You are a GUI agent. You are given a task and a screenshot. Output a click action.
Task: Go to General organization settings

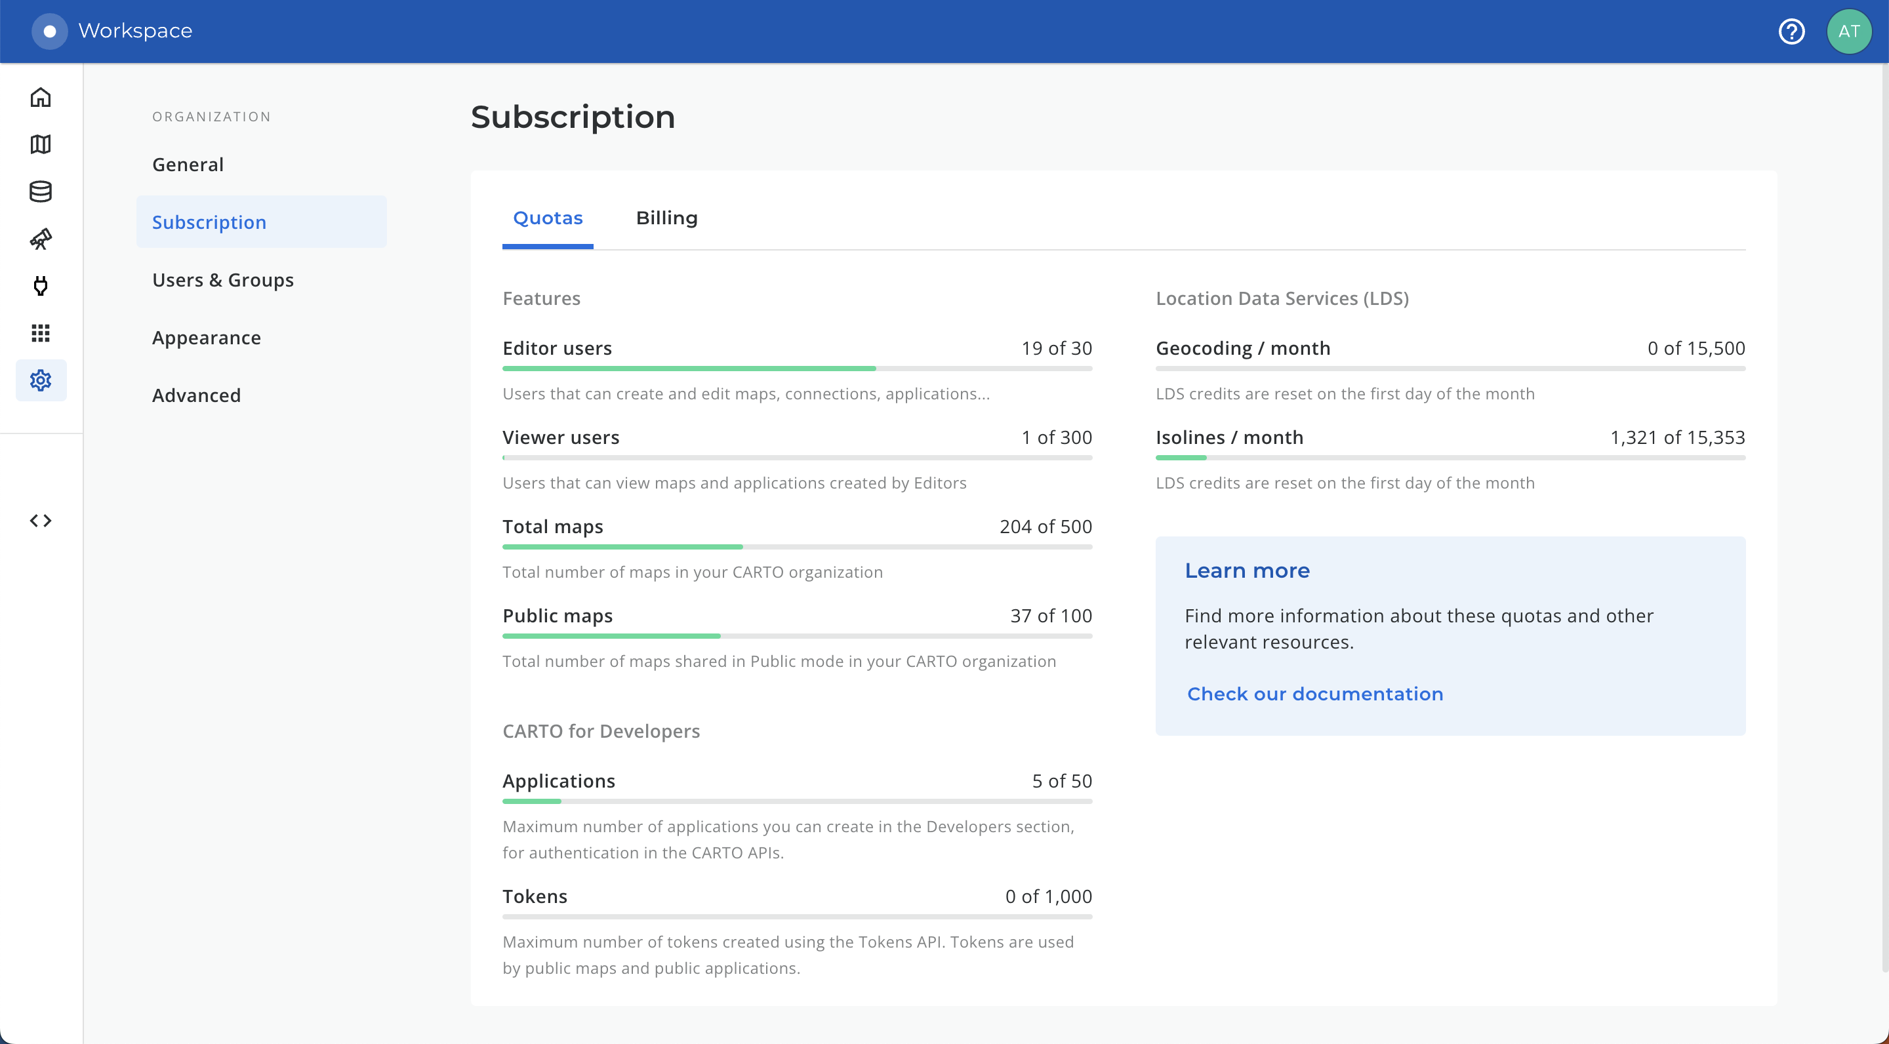point(188,164)
